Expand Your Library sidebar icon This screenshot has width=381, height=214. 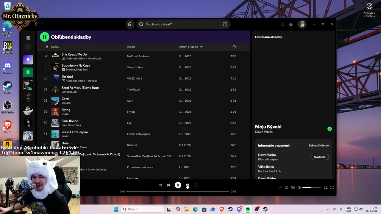(28, 38)
